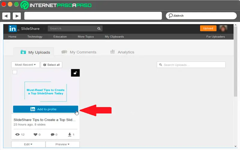240x150 pixels.
Task: Expand the Most Recent sort dropdown
Action: pos(25,65)
